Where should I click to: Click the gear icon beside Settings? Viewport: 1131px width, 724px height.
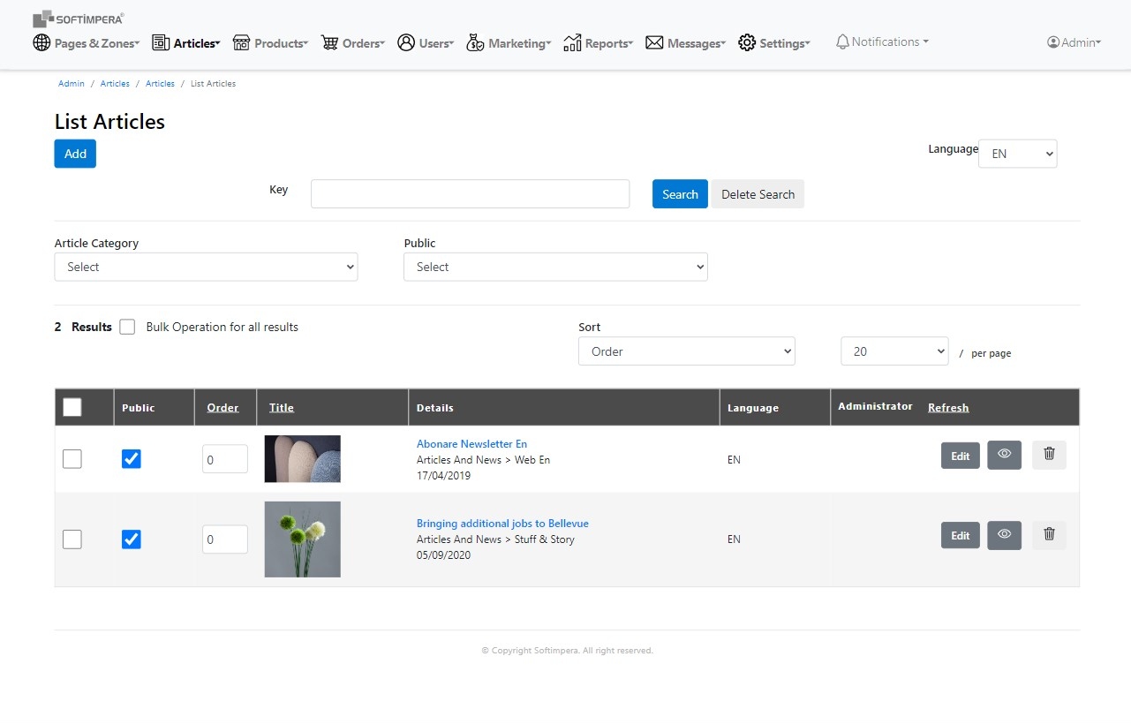747,42
